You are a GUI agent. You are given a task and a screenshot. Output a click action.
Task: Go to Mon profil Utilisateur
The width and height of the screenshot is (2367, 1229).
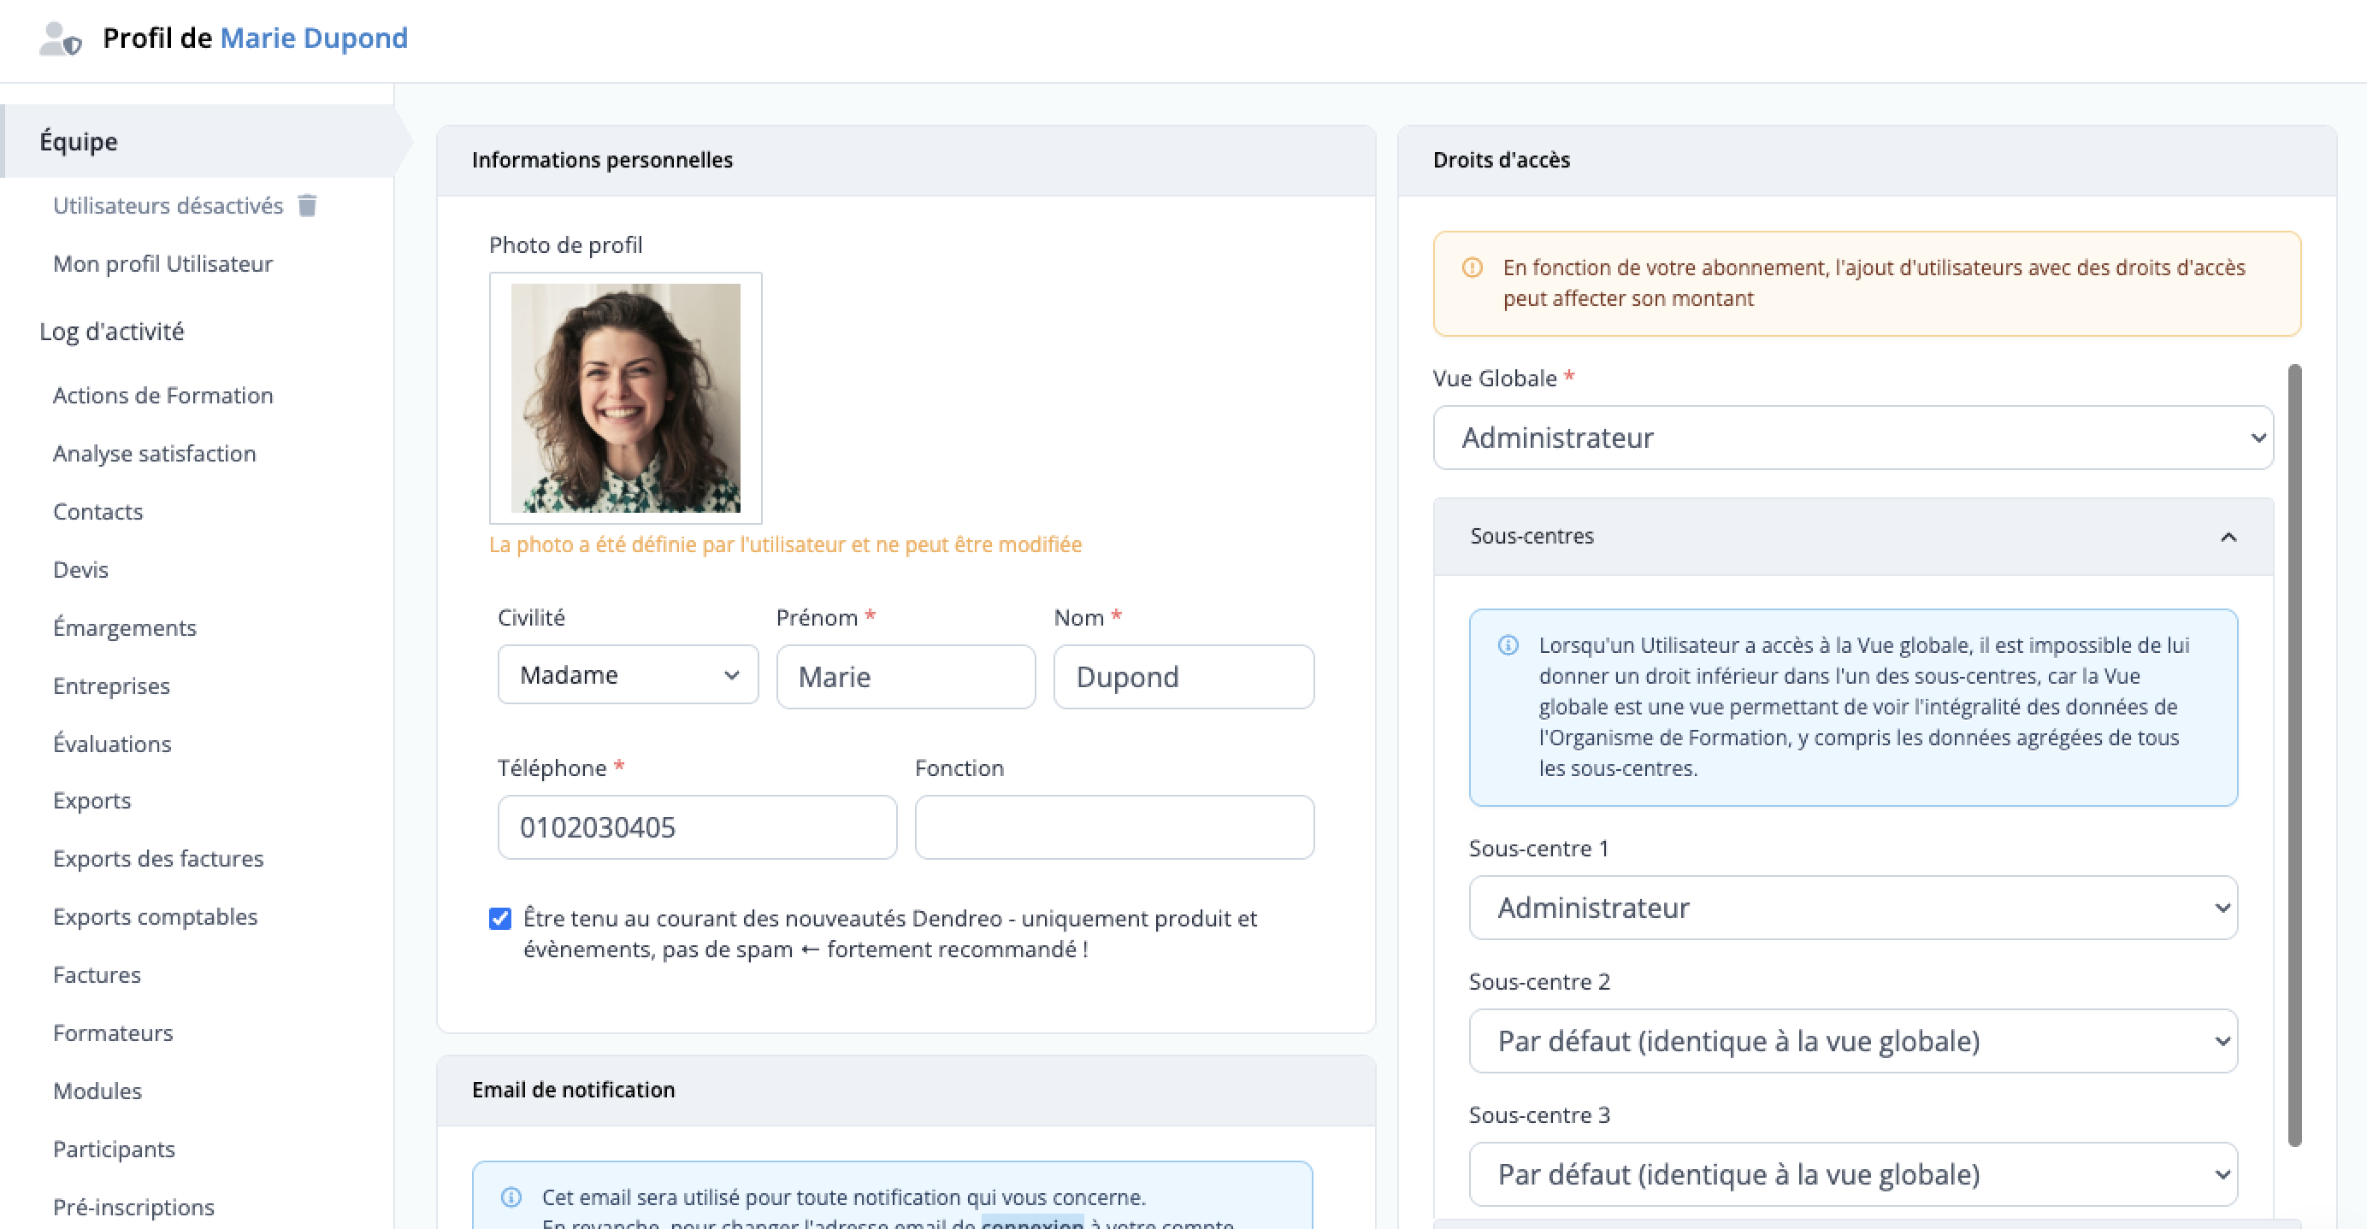tap(162, 265)
